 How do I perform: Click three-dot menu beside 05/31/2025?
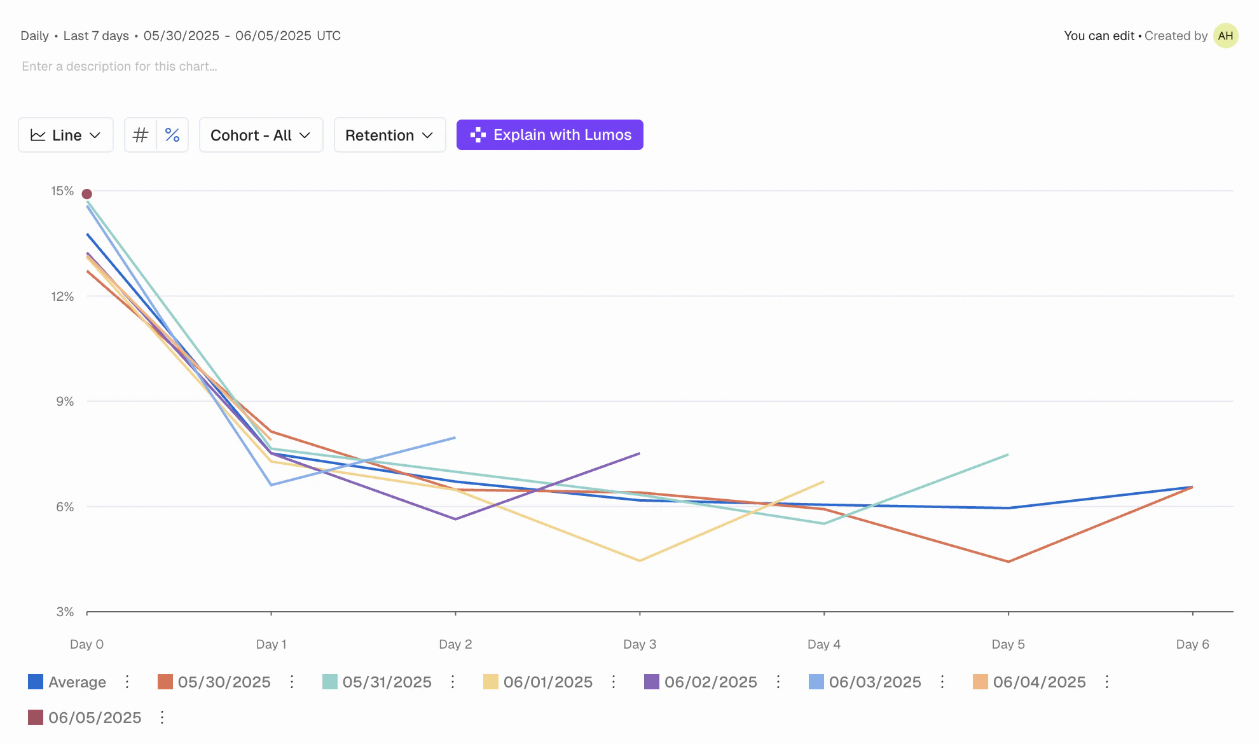[x=453, y=682]
